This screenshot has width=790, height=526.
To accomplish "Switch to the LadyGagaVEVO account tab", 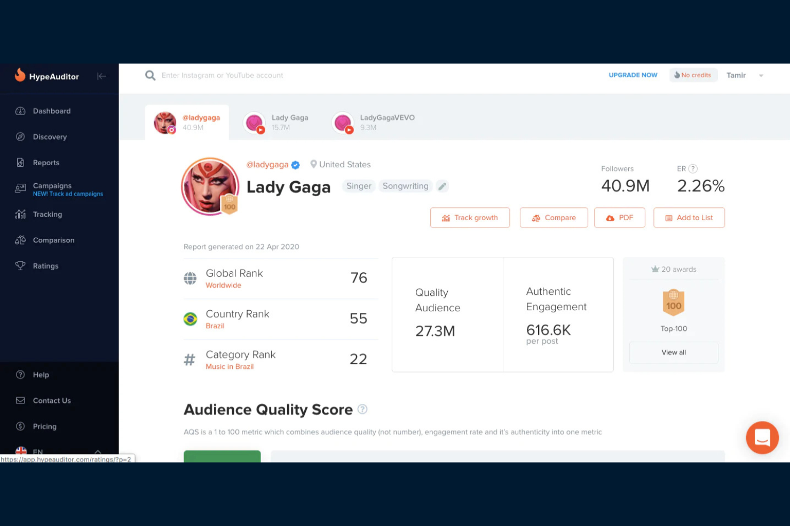I will coord(374,122).
